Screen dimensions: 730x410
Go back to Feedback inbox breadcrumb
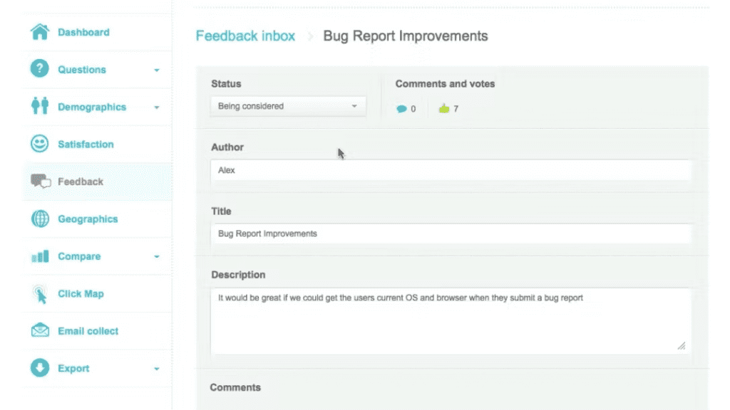pos(245,36)
